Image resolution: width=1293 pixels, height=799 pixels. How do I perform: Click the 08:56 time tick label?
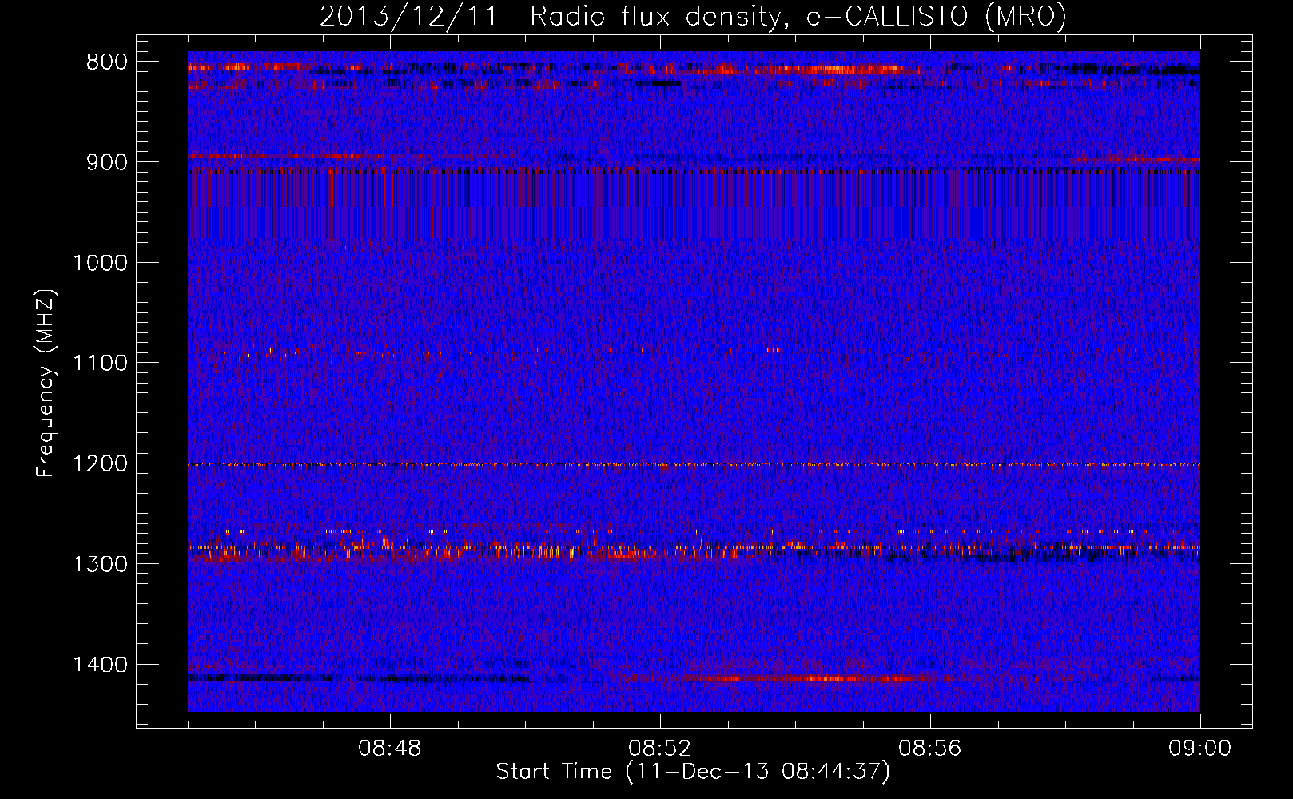(x=930, y=749)
